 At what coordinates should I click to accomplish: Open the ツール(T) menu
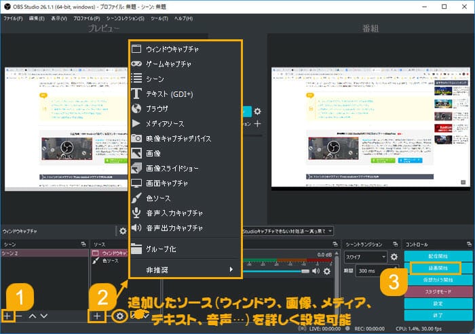[159, 18]
